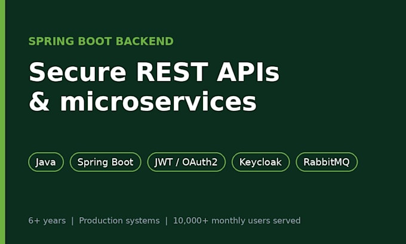Click the JWT / OAuth2 tag pill
This screenshot has height=244, width=406.
[x=186, y=162]
